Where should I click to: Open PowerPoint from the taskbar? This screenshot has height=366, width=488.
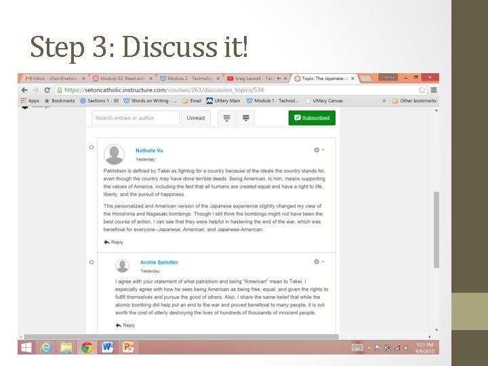coord(128,347)
